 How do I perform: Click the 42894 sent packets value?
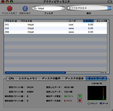click(x=30, y=92)
